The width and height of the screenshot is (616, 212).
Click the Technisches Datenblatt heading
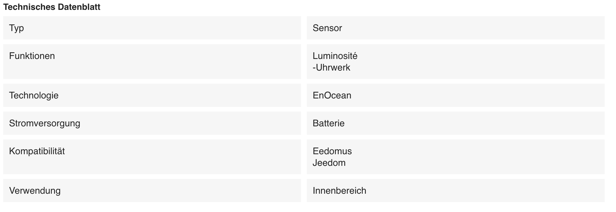click(x=52, y=7)
